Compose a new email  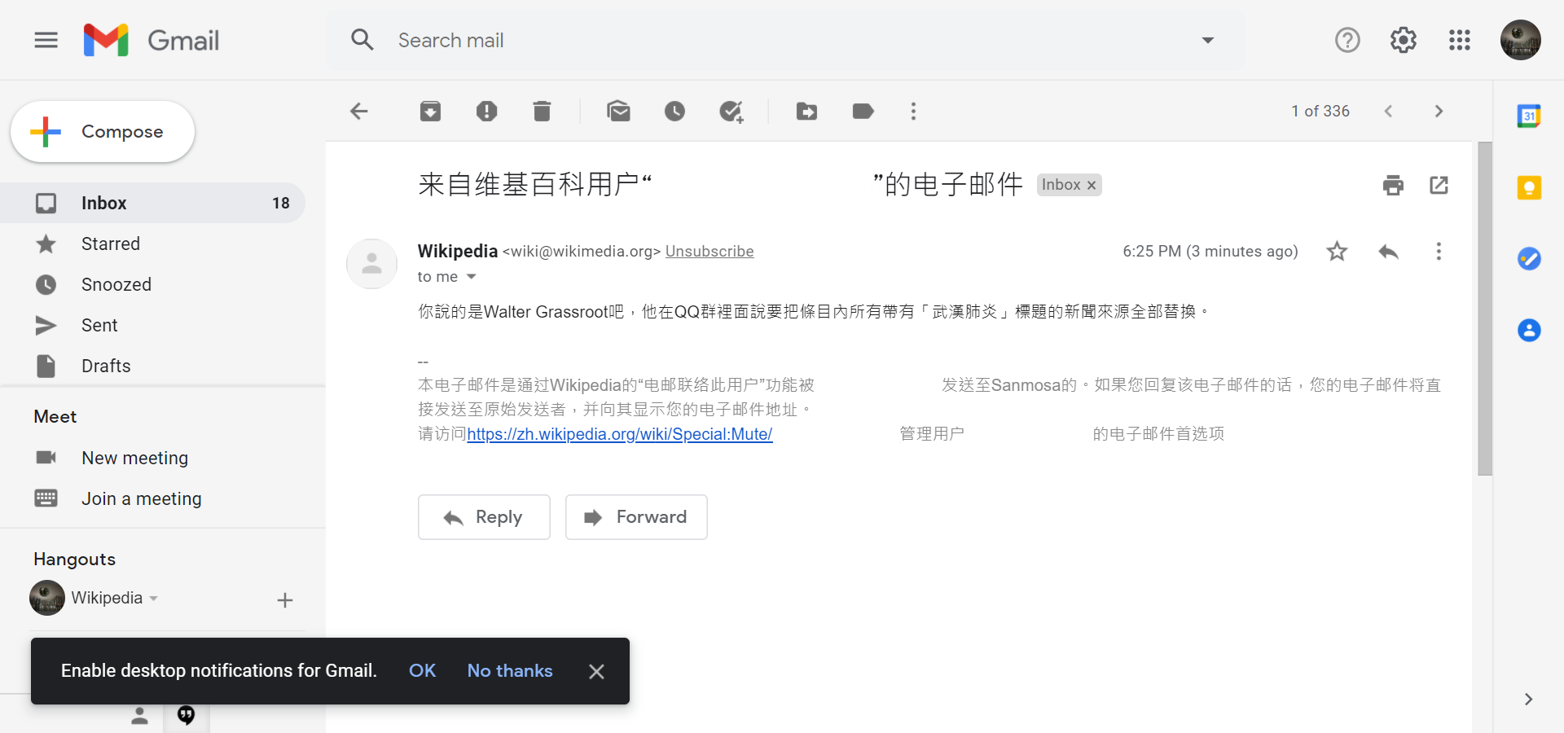[103, 131]
